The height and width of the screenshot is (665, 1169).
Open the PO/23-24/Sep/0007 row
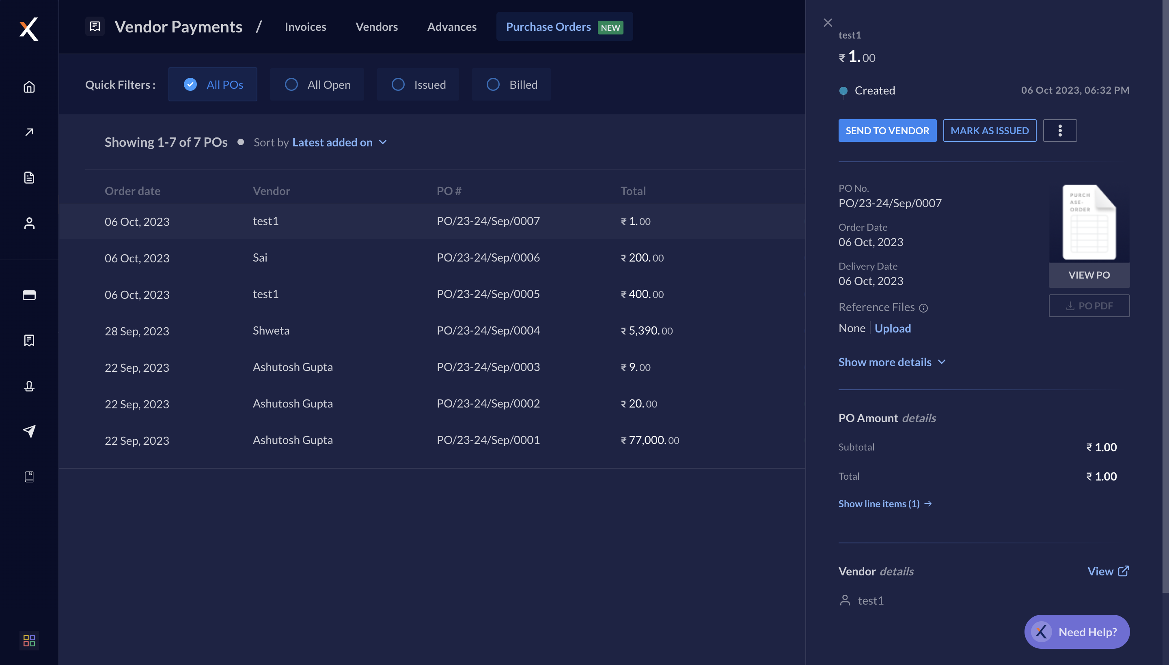[x=432, y=221]
